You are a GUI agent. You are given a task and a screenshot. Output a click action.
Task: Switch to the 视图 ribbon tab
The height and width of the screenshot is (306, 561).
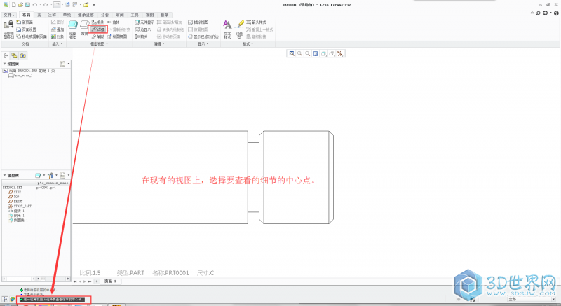point(149,15)
